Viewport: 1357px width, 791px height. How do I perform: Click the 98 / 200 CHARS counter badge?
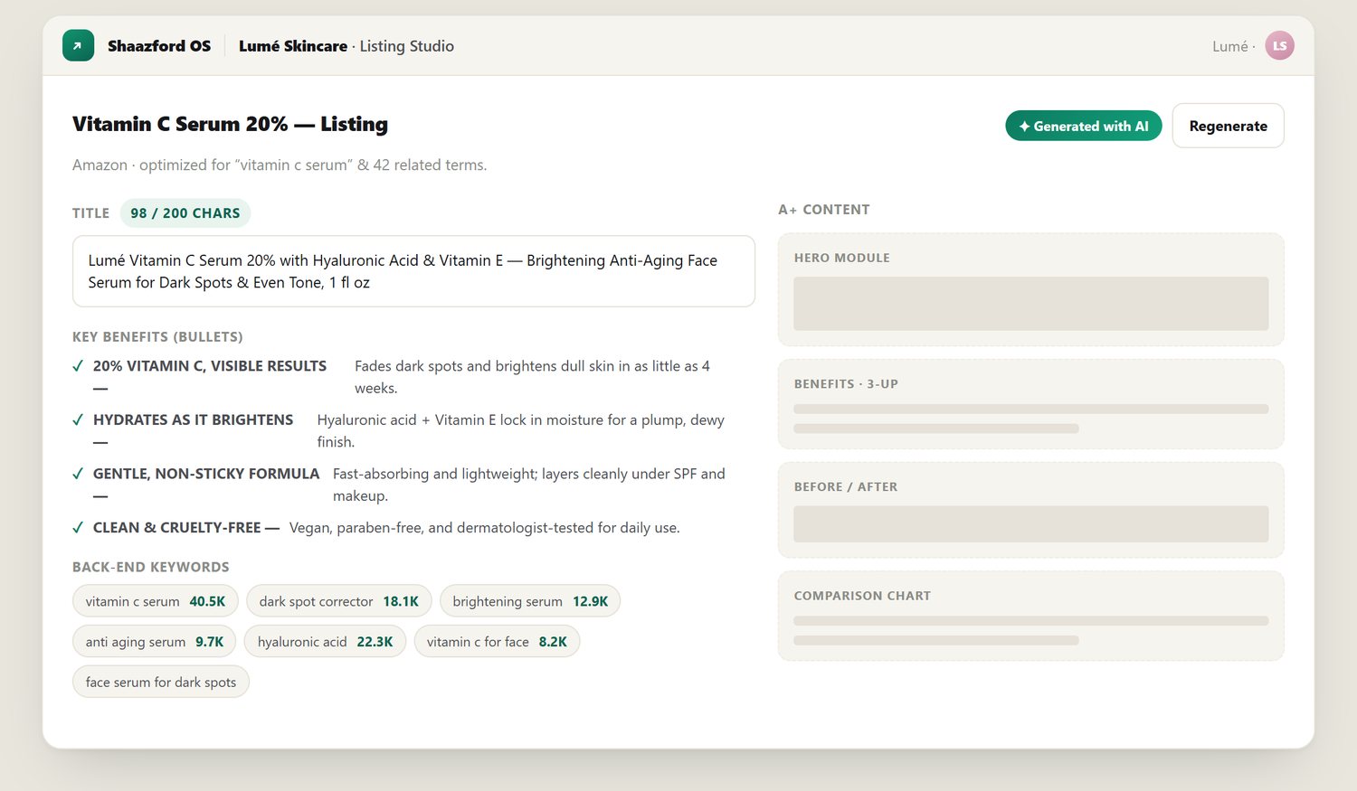tap(185, 213)
